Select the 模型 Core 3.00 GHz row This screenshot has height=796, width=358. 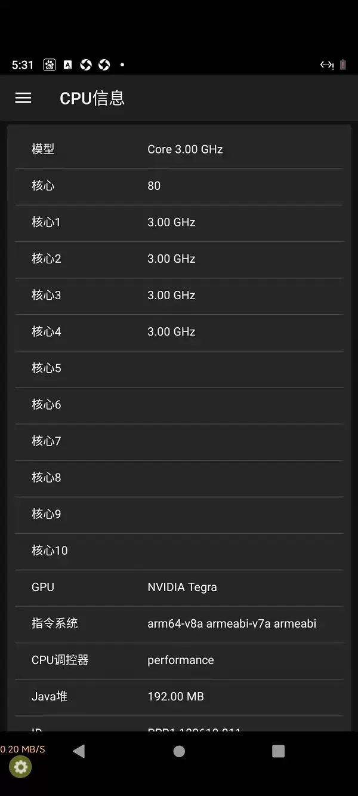[x=179, y=149]
